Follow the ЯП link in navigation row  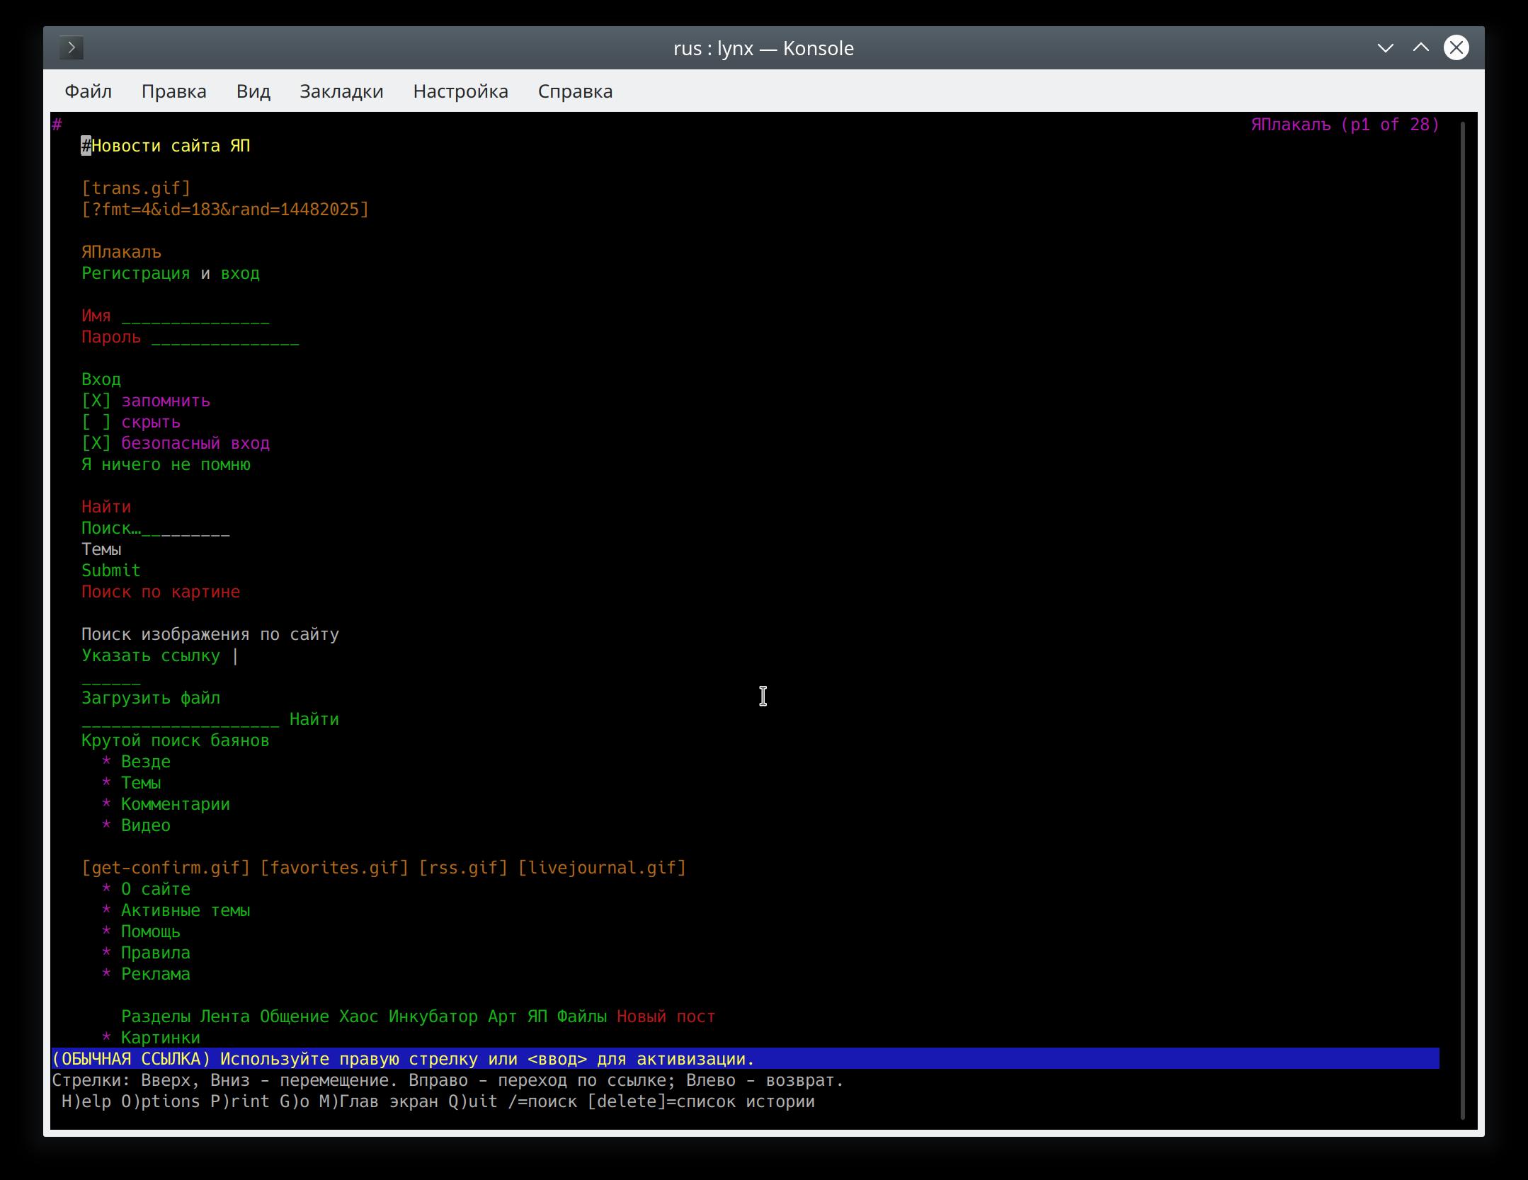click(537, 1016)
